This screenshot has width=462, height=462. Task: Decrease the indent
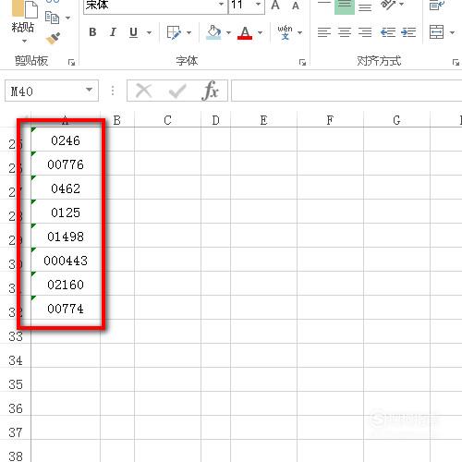click(388, 32)
